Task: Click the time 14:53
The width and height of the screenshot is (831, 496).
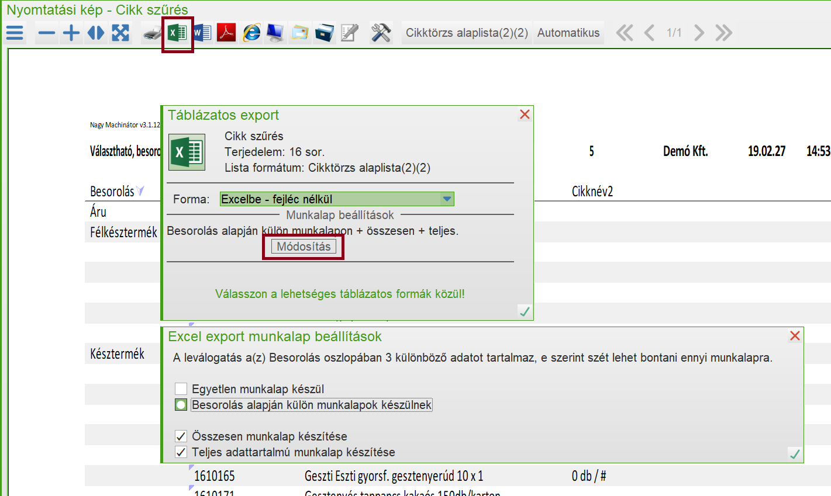Action: coord(818,151)
